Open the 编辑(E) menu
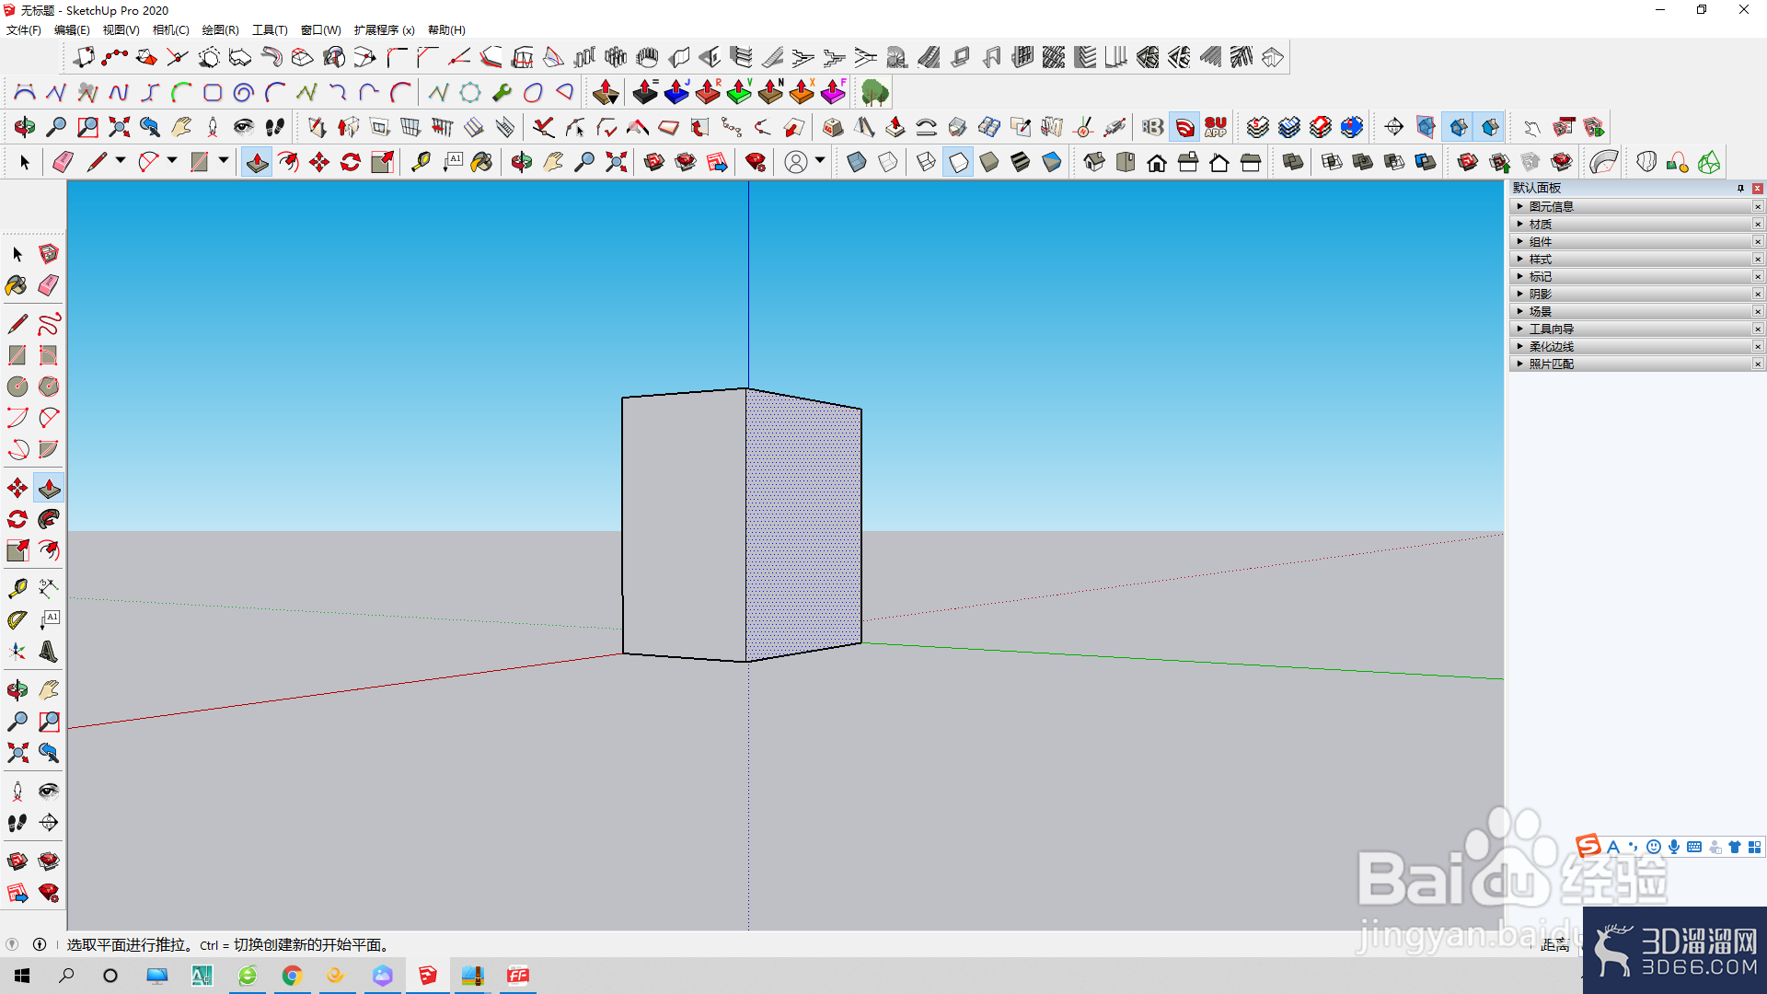 click(x=72, y=29)
